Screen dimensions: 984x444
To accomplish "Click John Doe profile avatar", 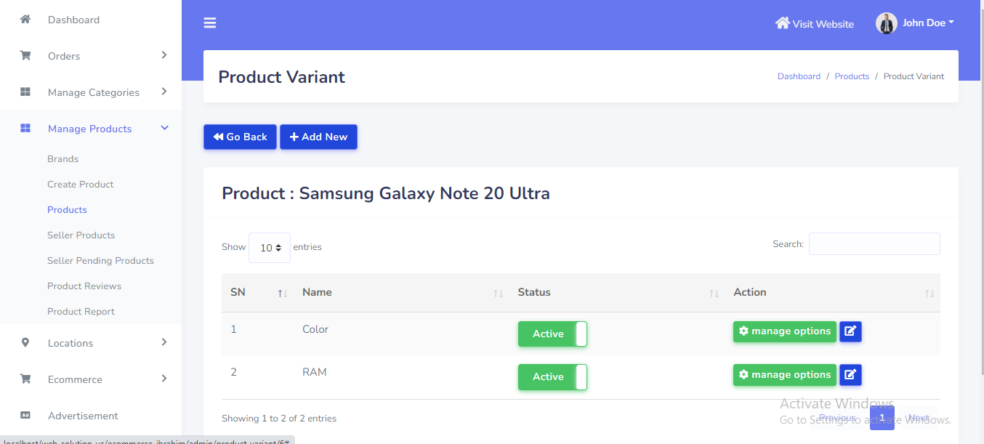I will tap(886, 23).
